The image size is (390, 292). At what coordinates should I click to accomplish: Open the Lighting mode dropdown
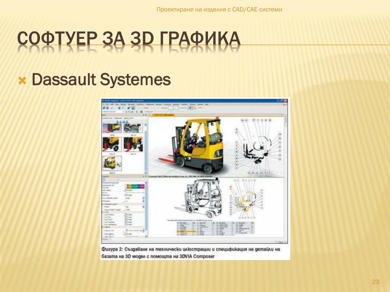point(144,230)
